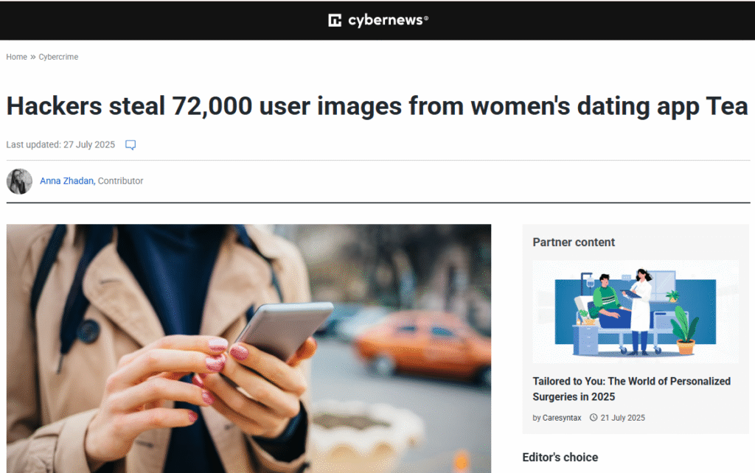This screenshot has height=473, width=755.
Task: Click the 'Partner content' heading
Action: (574, 242)
